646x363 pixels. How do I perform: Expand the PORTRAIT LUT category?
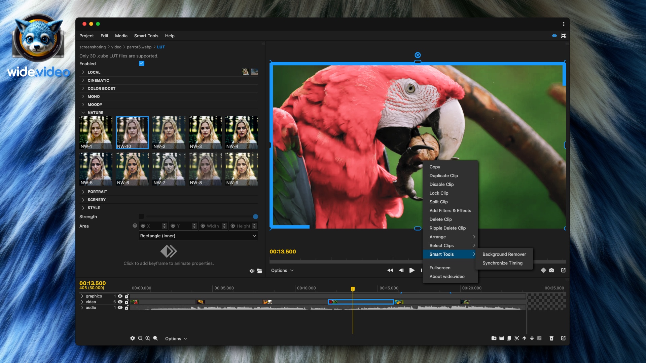(x=169, y=192)
